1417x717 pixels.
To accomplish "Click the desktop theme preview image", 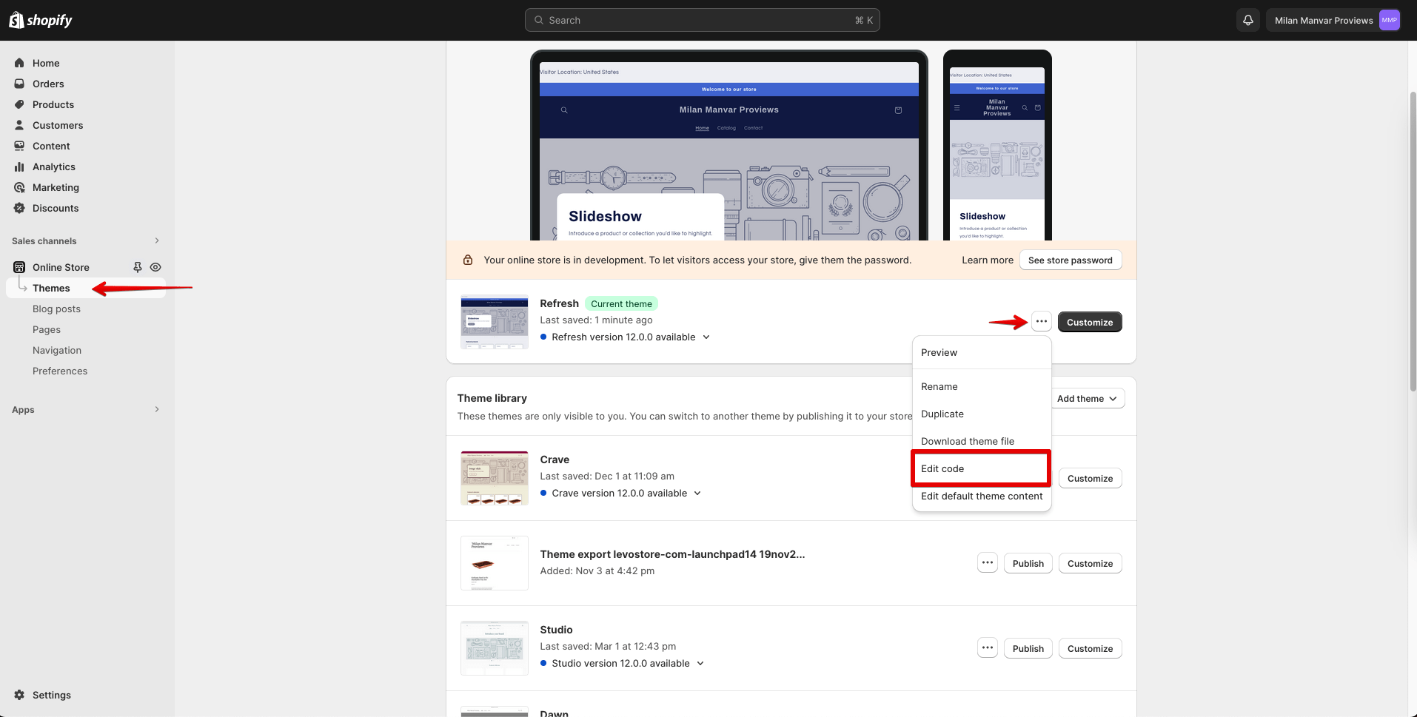I will [x=729, y=146].
